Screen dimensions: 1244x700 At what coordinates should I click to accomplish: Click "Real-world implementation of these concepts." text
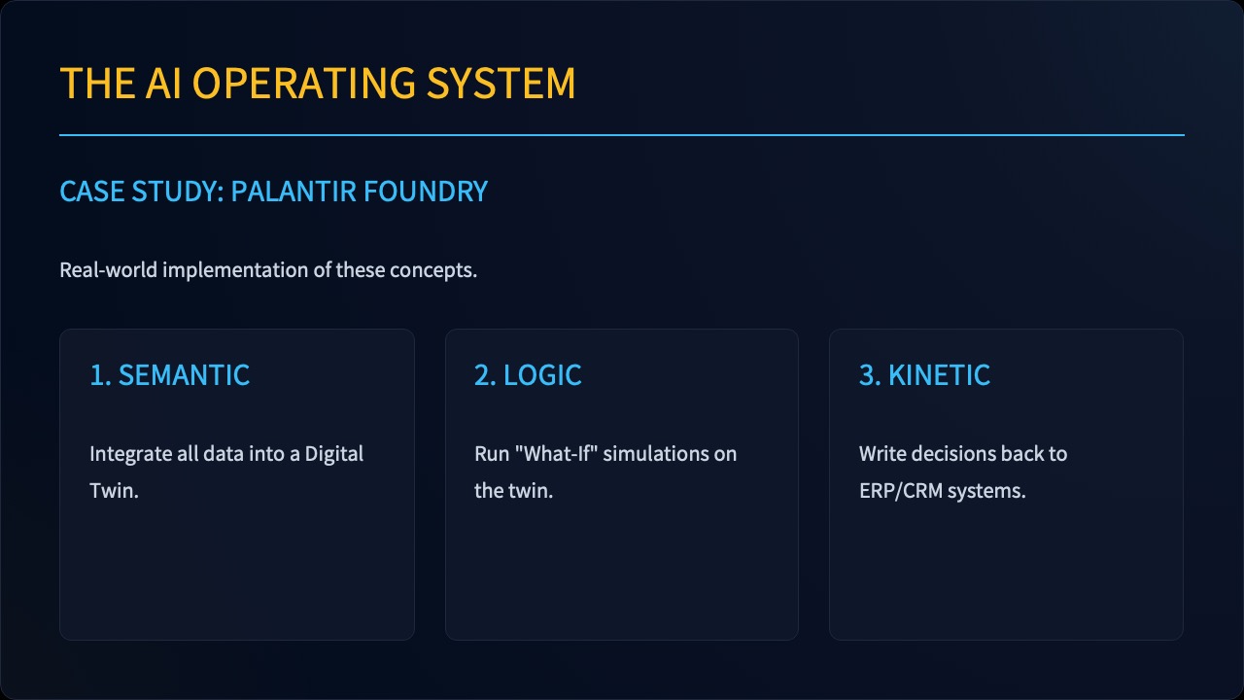pos(268,270)
